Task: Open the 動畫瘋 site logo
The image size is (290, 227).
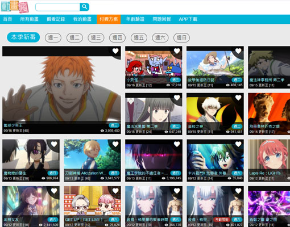Action: [15, 7]
